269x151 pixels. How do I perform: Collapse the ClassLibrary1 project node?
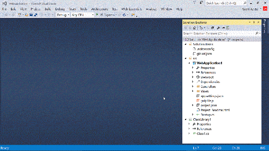point(185,119)
